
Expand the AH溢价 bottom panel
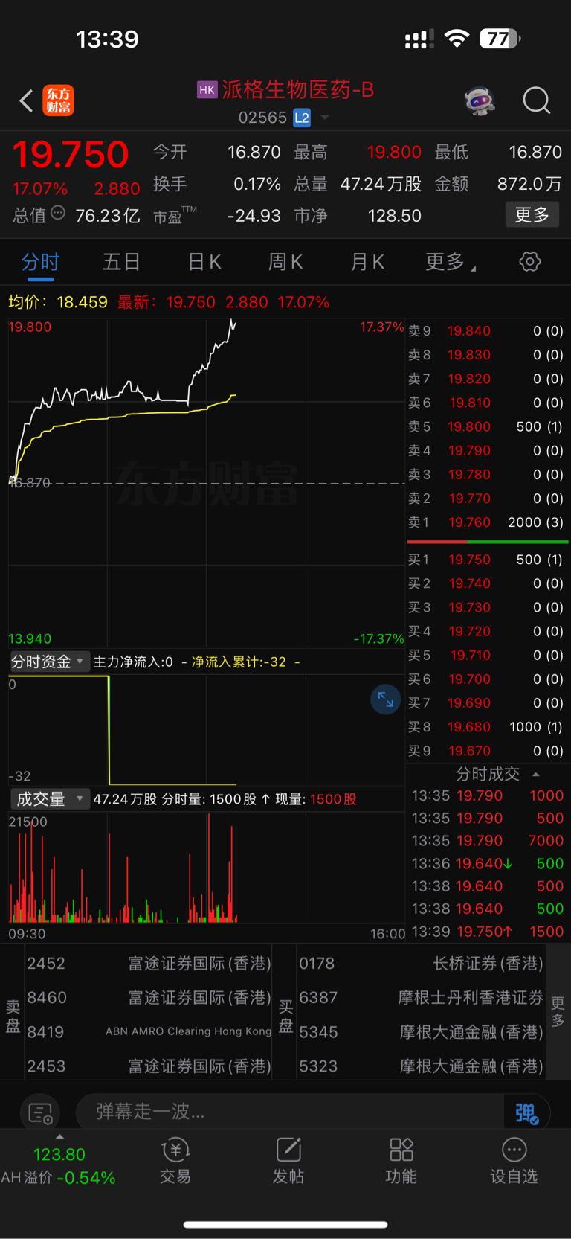coord(59,1161)
